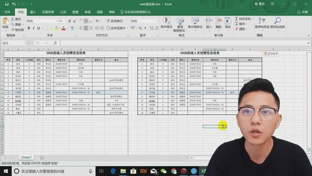The image size is (312, 176).
Task: Click the Name Box showing Q21
Action: (x=13, y=43)
